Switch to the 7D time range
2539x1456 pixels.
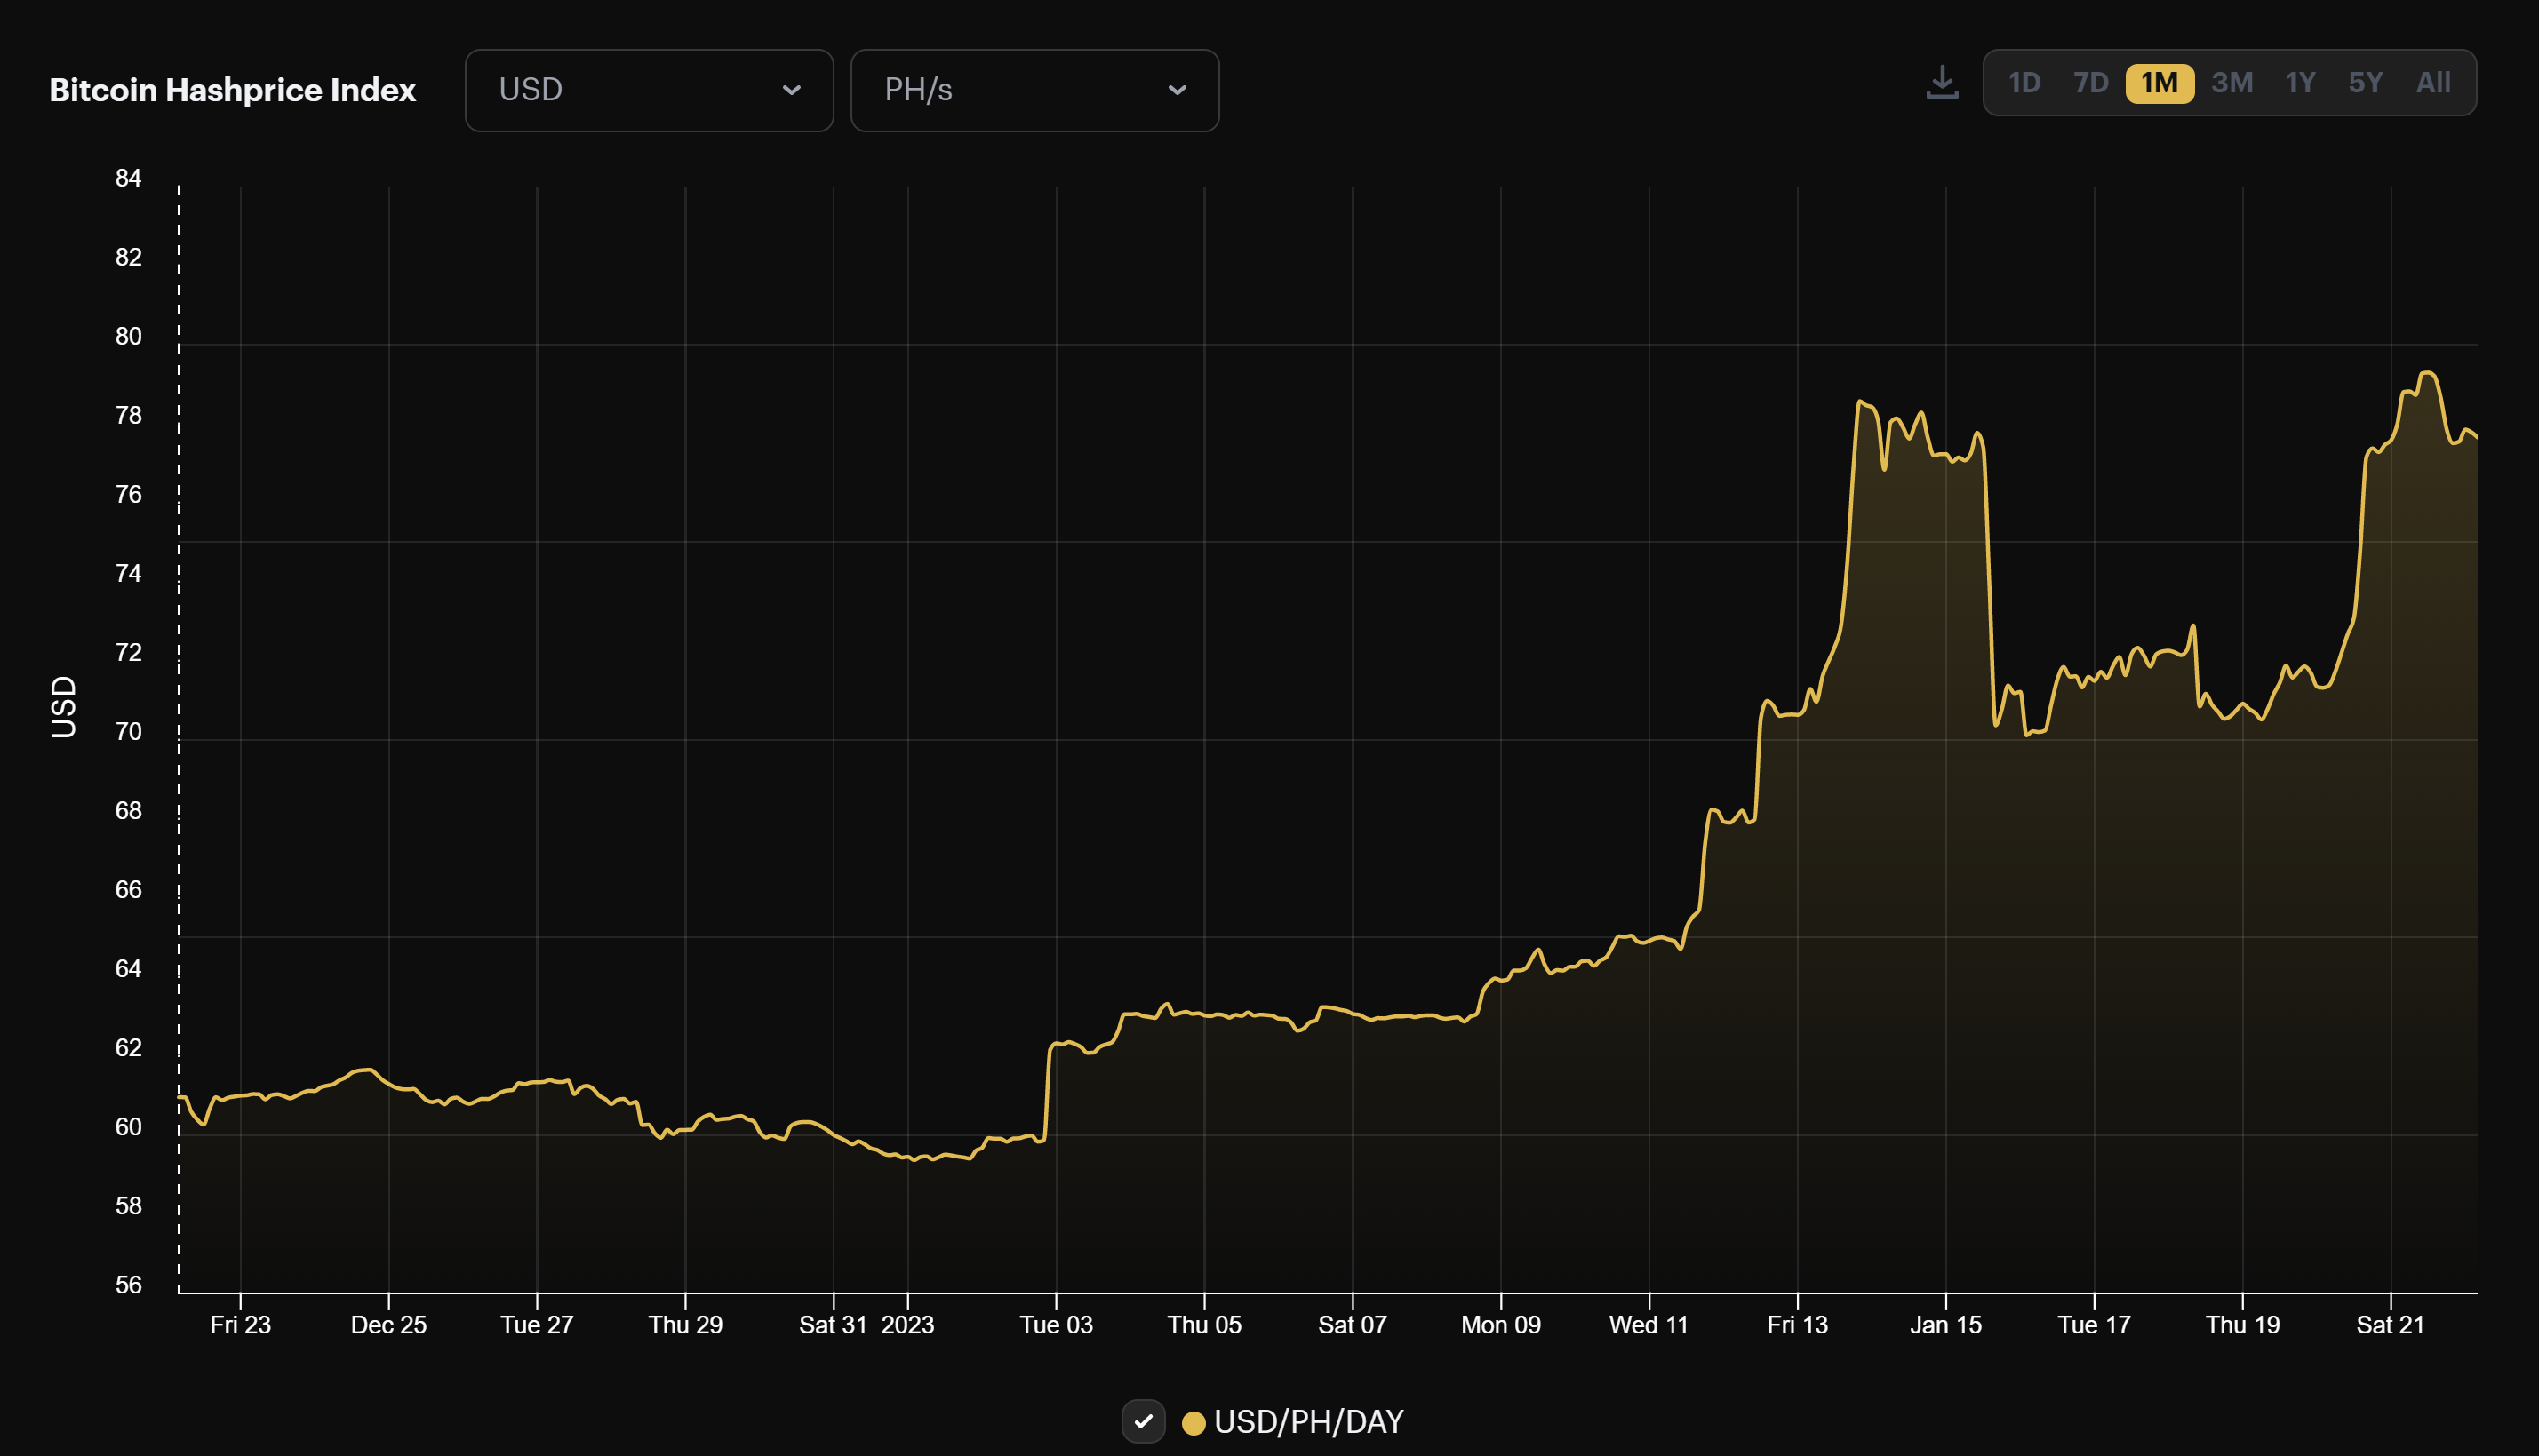[2091, 83]
